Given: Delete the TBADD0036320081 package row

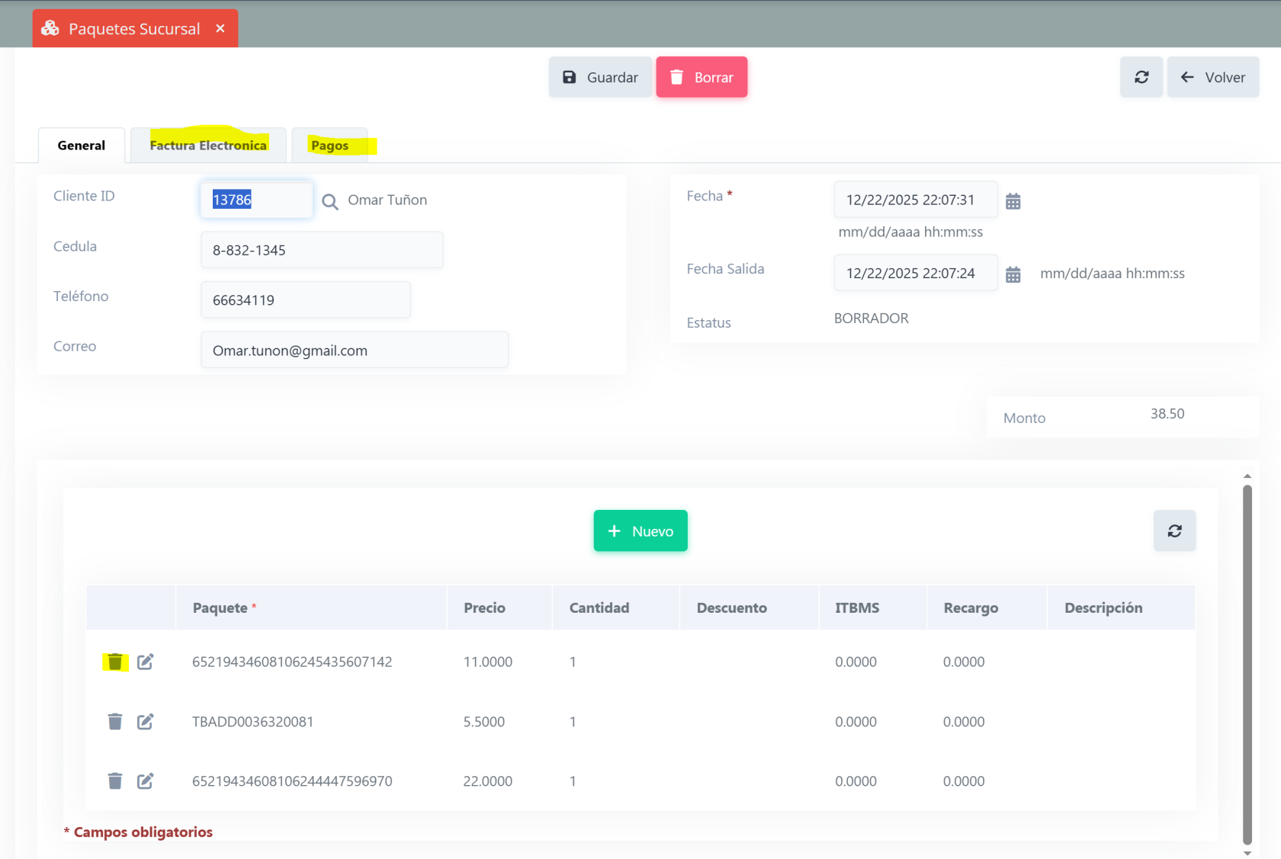Looking at the screenshot, I should [115, 722].
